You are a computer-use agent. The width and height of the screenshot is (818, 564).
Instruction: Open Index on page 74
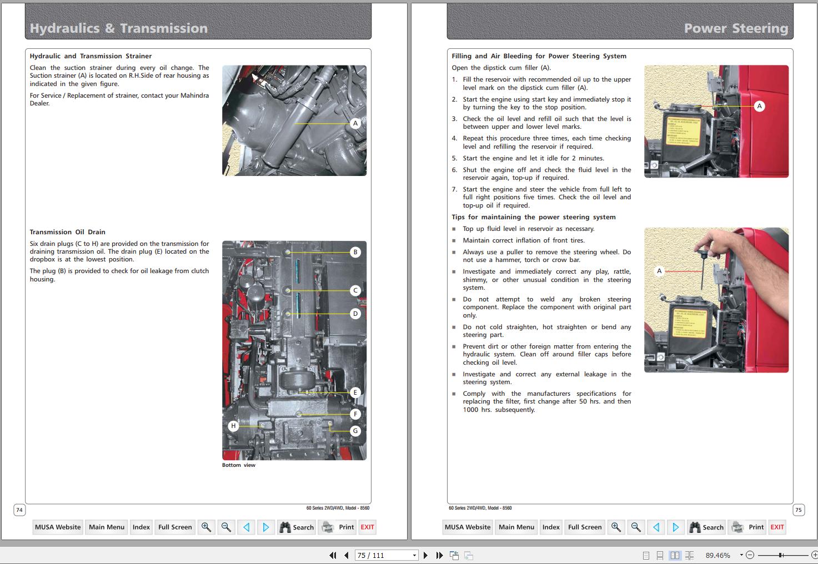point(141,527)
